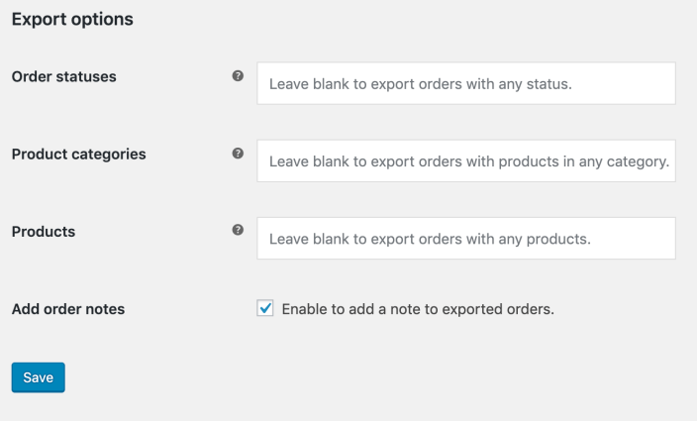Click the "Order statuses" field label
This screenshot has width=697, height=421.
tap(64, 76)
